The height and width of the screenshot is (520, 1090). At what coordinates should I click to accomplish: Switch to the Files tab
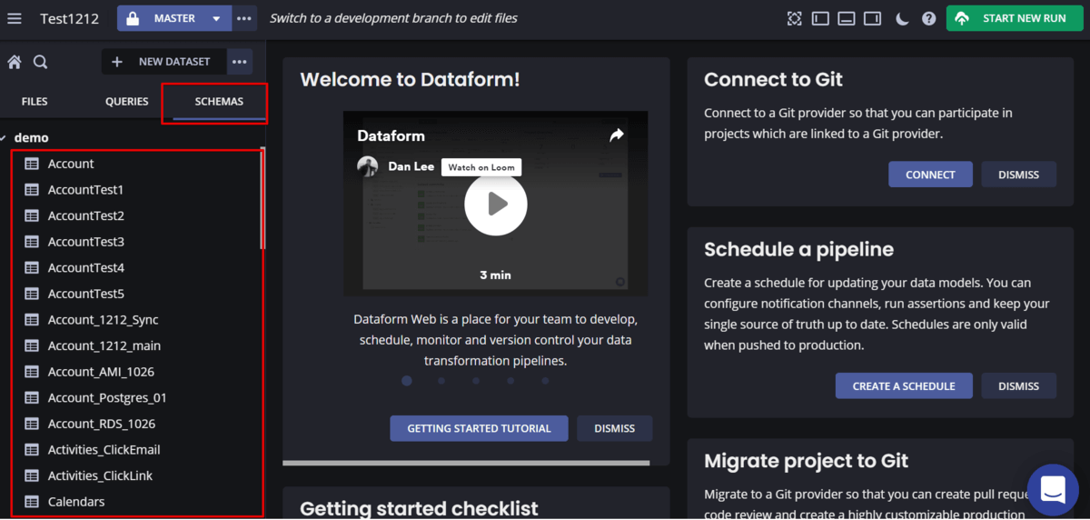click(35, 102)
